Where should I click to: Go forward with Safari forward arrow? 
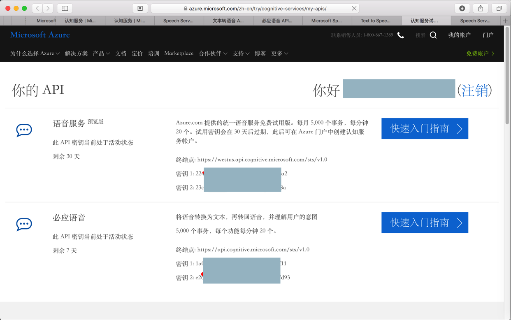(48, 8)
